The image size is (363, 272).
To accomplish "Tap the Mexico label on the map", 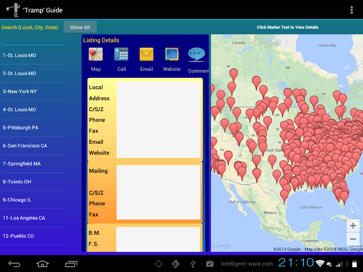I will [270, 212].
